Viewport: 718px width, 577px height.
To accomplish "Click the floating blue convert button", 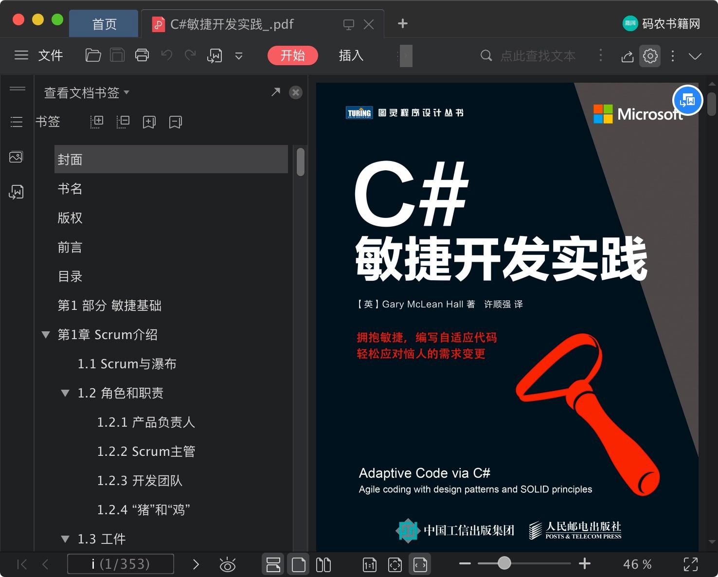I will [688, 100].
